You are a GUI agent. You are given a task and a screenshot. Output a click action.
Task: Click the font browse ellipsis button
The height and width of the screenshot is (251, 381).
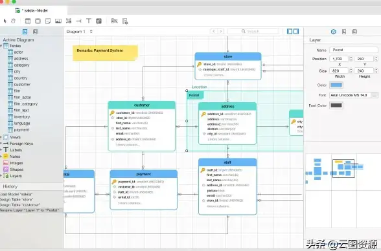point(375,95)
